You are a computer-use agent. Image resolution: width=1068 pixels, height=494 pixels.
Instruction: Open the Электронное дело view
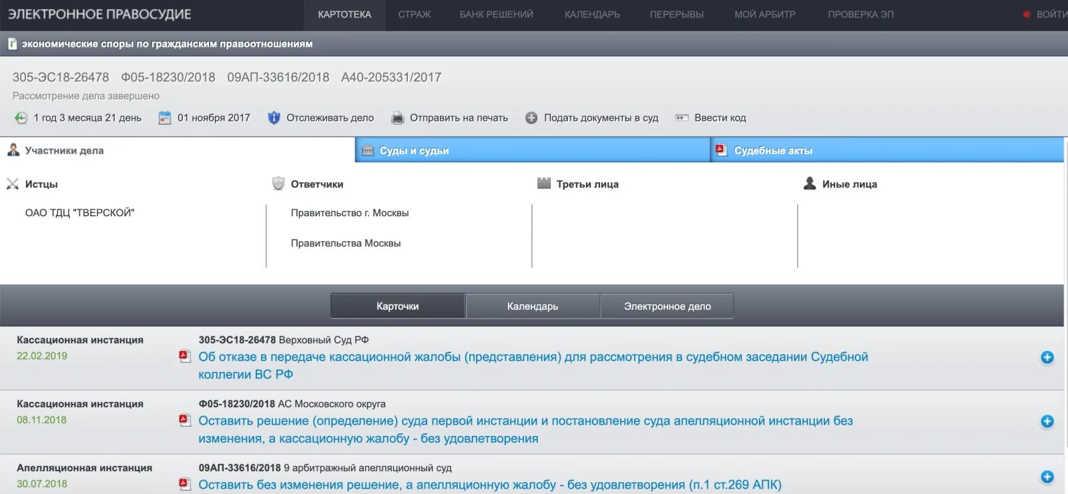click(x=667, y=306)
